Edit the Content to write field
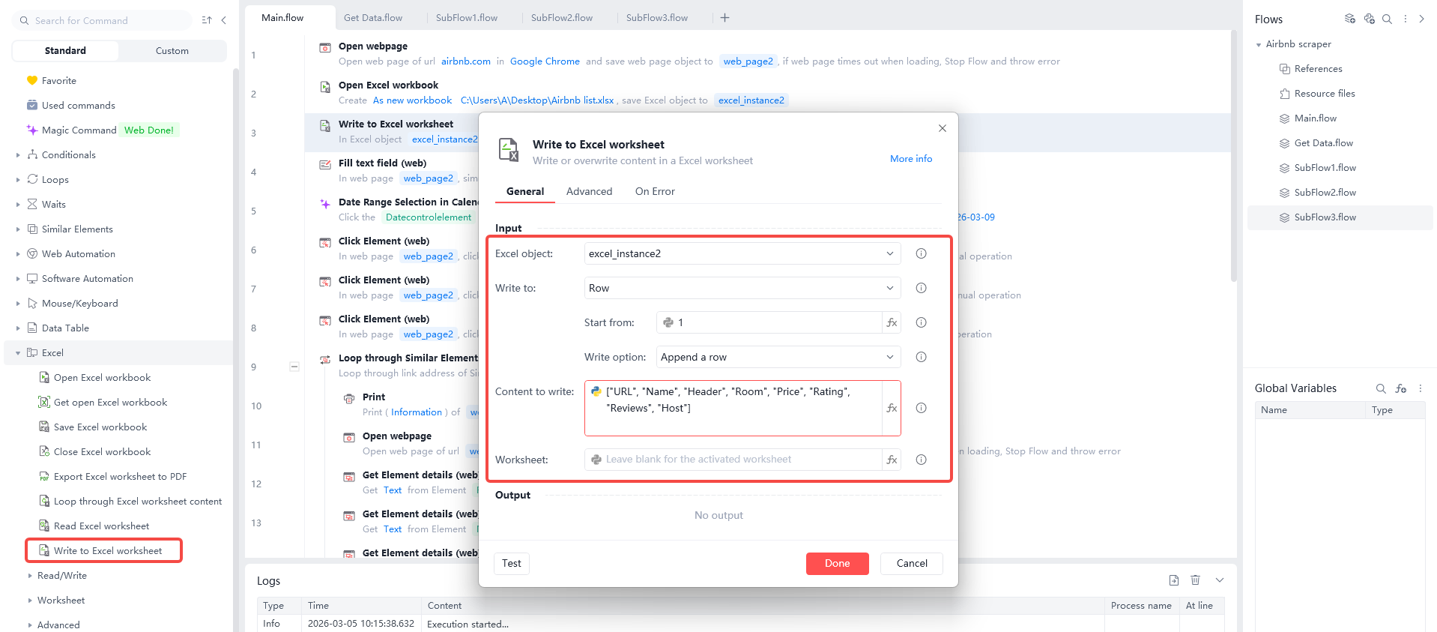The height and width of the screenshot is (632, 1437). [733, 408]
